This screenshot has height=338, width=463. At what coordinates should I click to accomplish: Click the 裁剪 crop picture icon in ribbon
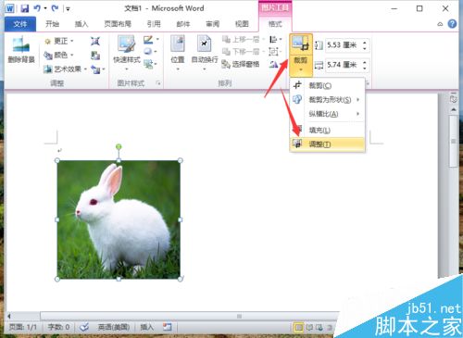(x=301, y=44)
